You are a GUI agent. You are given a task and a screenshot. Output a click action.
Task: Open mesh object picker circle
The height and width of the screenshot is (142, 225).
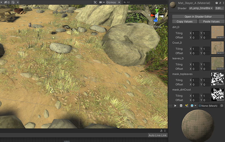(x=222, y=106)
